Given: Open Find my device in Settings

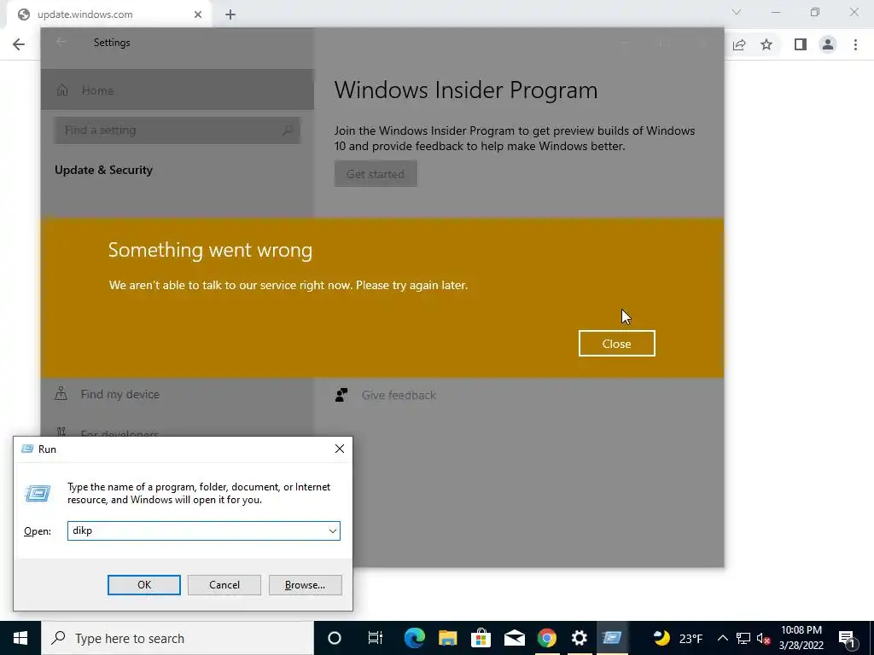Looking at the screenshot, I should click(119, 394).
